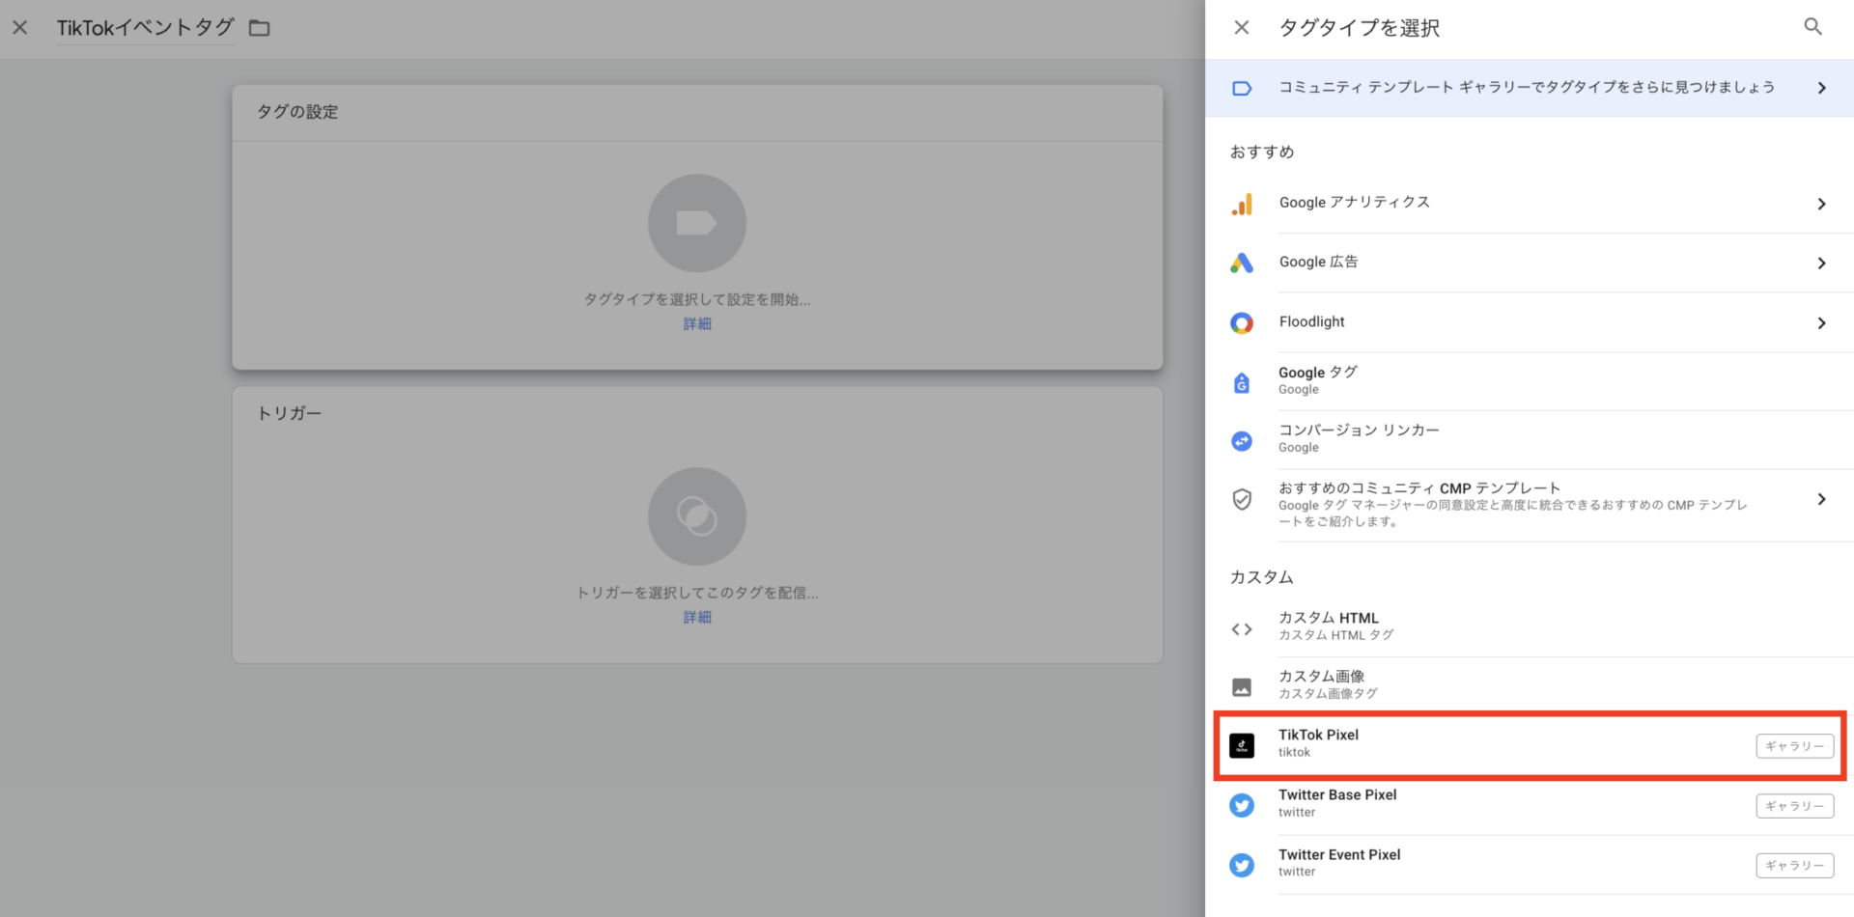Expand おすすめのコミュニティ CMP テンプレート chevron
The width and height of the screenshot is (1854, 917).
[x=1821, y=499]
